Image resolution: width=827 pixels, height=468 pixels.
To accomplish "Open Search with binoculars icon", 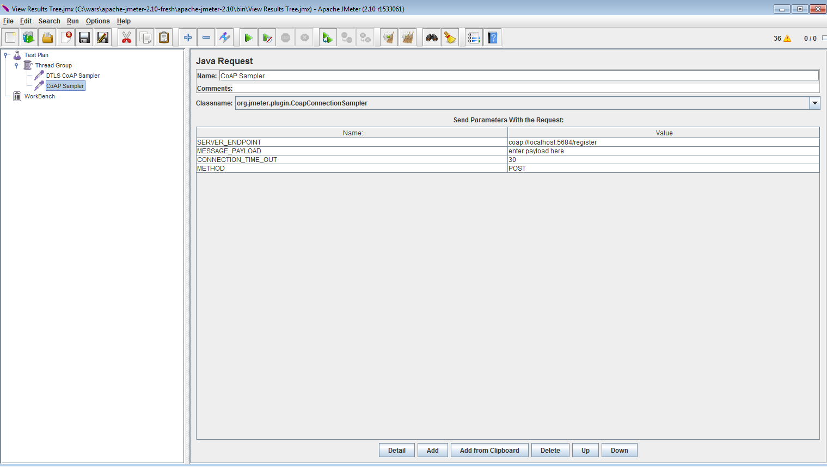I will pos(432,38).
